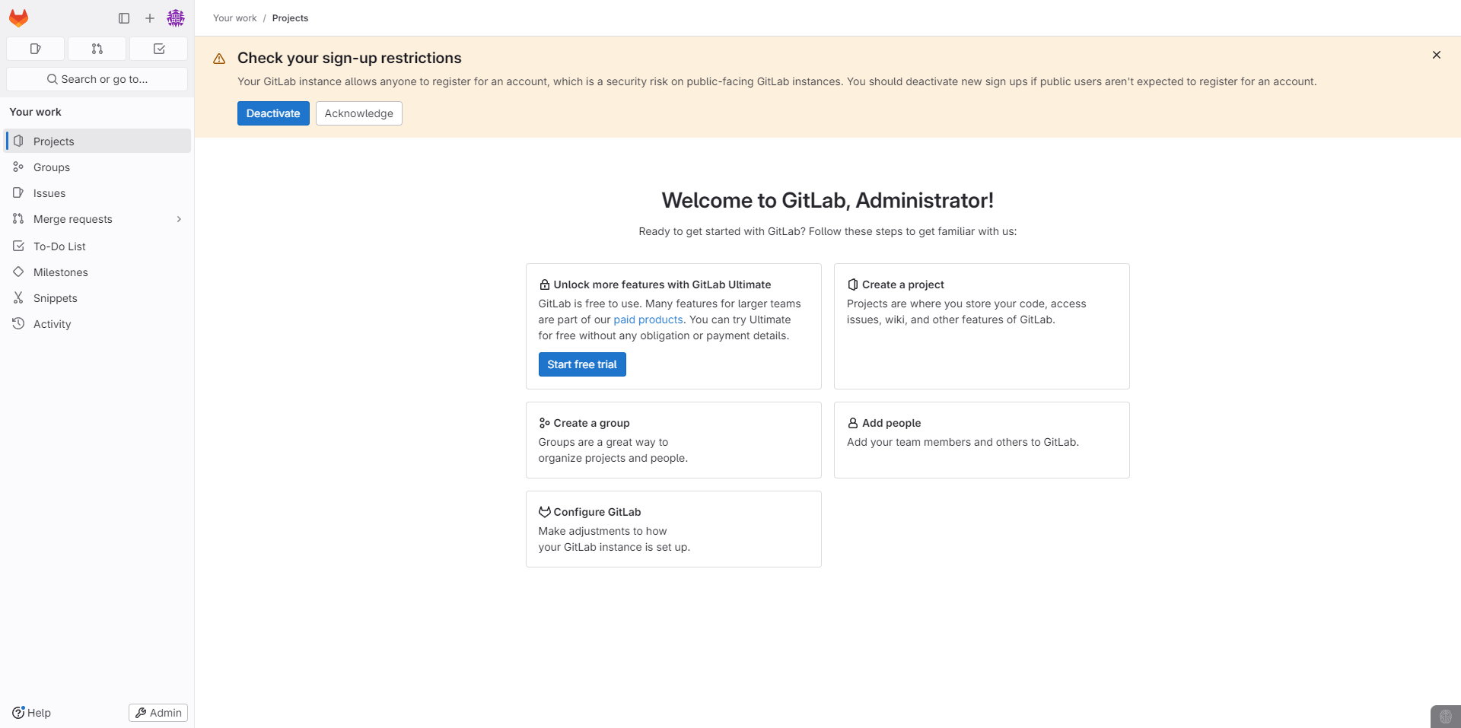Click the Deactivate button
This screenshot has height=728, width=1461.
pos(273,113)
